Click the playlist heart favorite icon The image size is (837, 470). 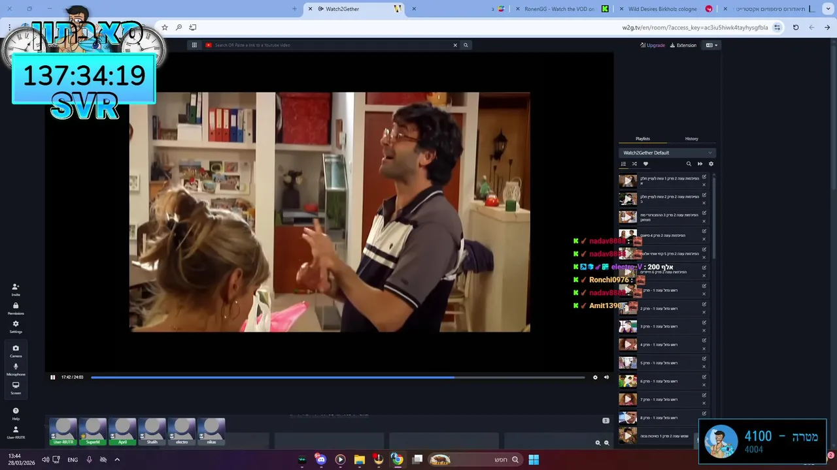[645, 164]
